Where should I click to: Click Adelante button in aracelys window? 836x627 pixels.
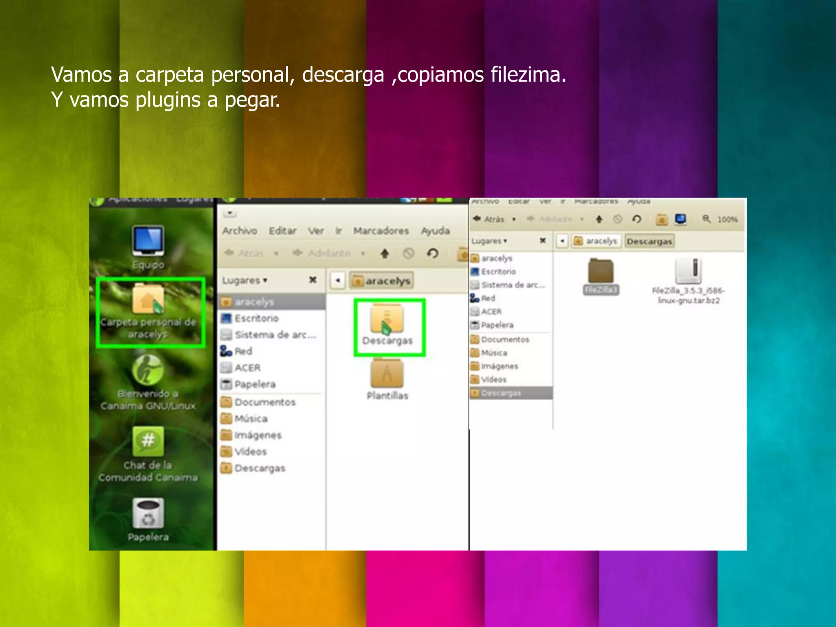(322, 253)
